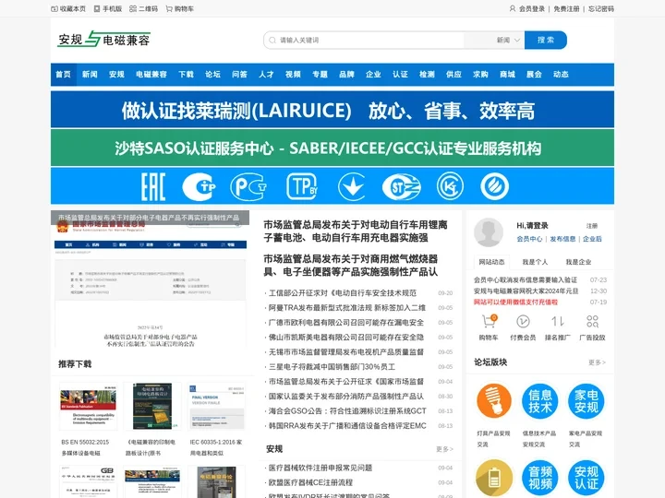Screen dimensions: 665x498
Task: Open the 付费会员 paid member icon
Action: pyautogui.click(x=523, y=322)
